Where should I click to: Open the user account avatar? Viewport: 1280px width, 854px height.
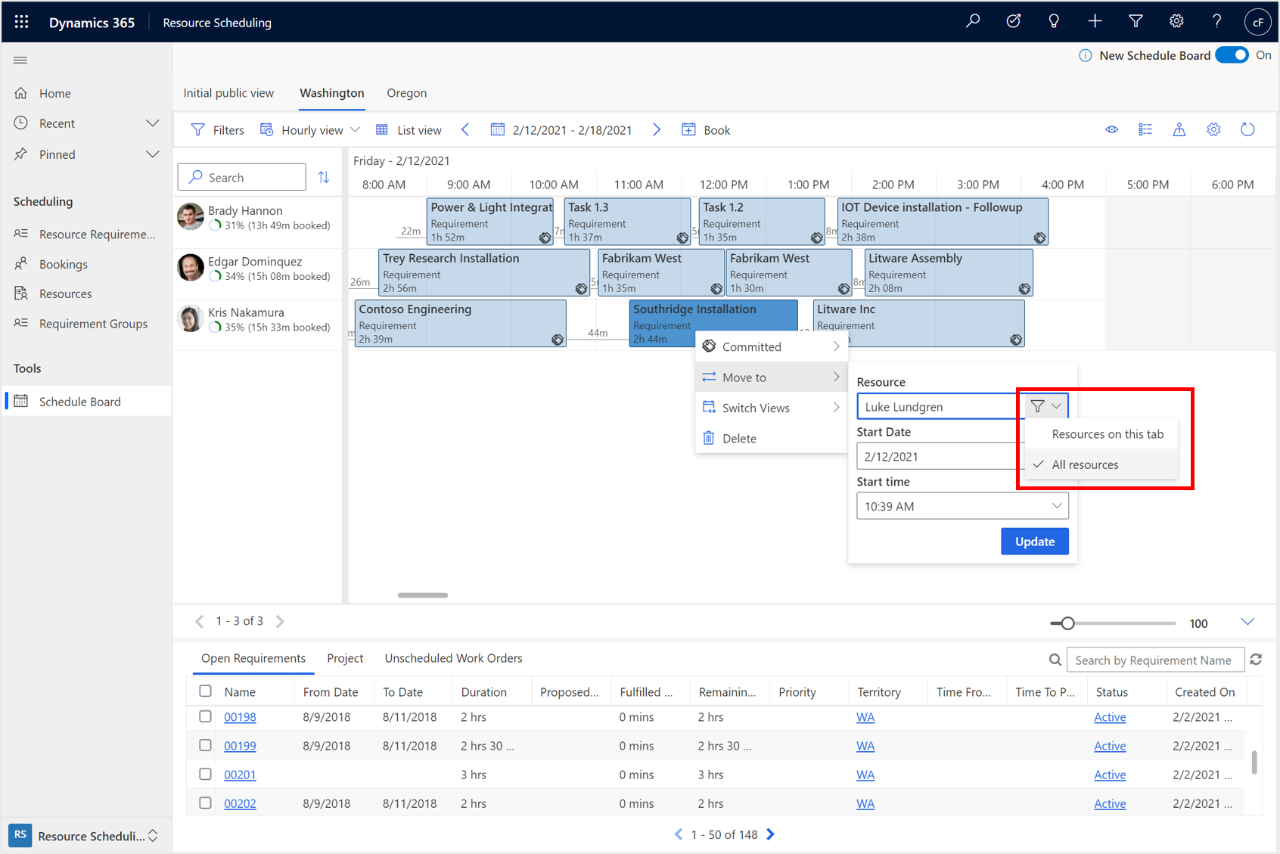pos(1257,22)
